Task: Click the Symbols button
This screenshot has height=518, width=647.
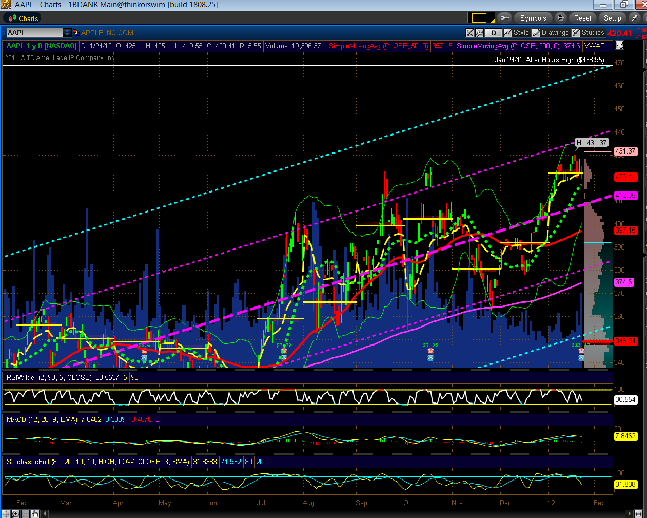Action: click(533, 18)
